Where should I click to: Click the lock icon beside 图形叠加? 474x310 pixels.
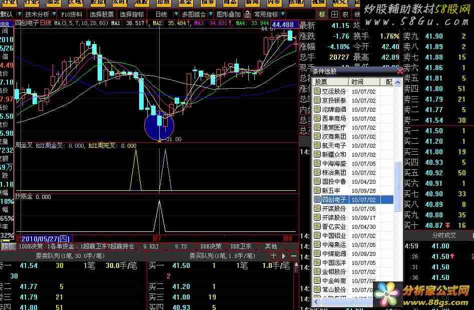246,15
